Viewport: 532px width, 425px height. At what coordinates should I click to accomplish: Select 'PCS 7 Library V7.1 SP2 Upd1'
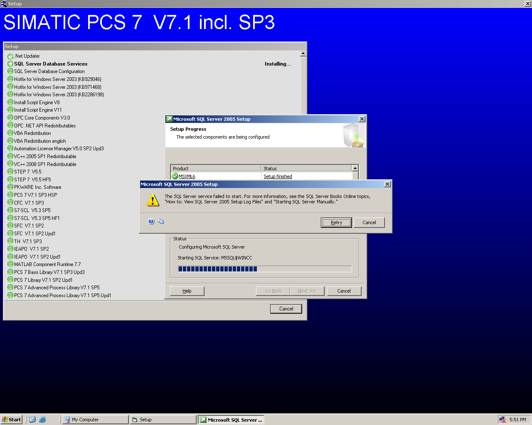pyautogui.click(x=43, y=280)
